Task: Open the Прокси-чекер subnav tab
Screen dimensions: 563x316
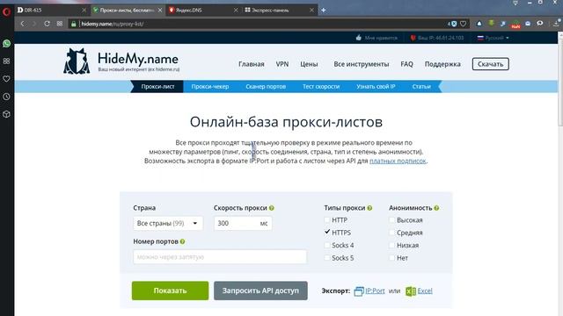Action: pos(210,86)
